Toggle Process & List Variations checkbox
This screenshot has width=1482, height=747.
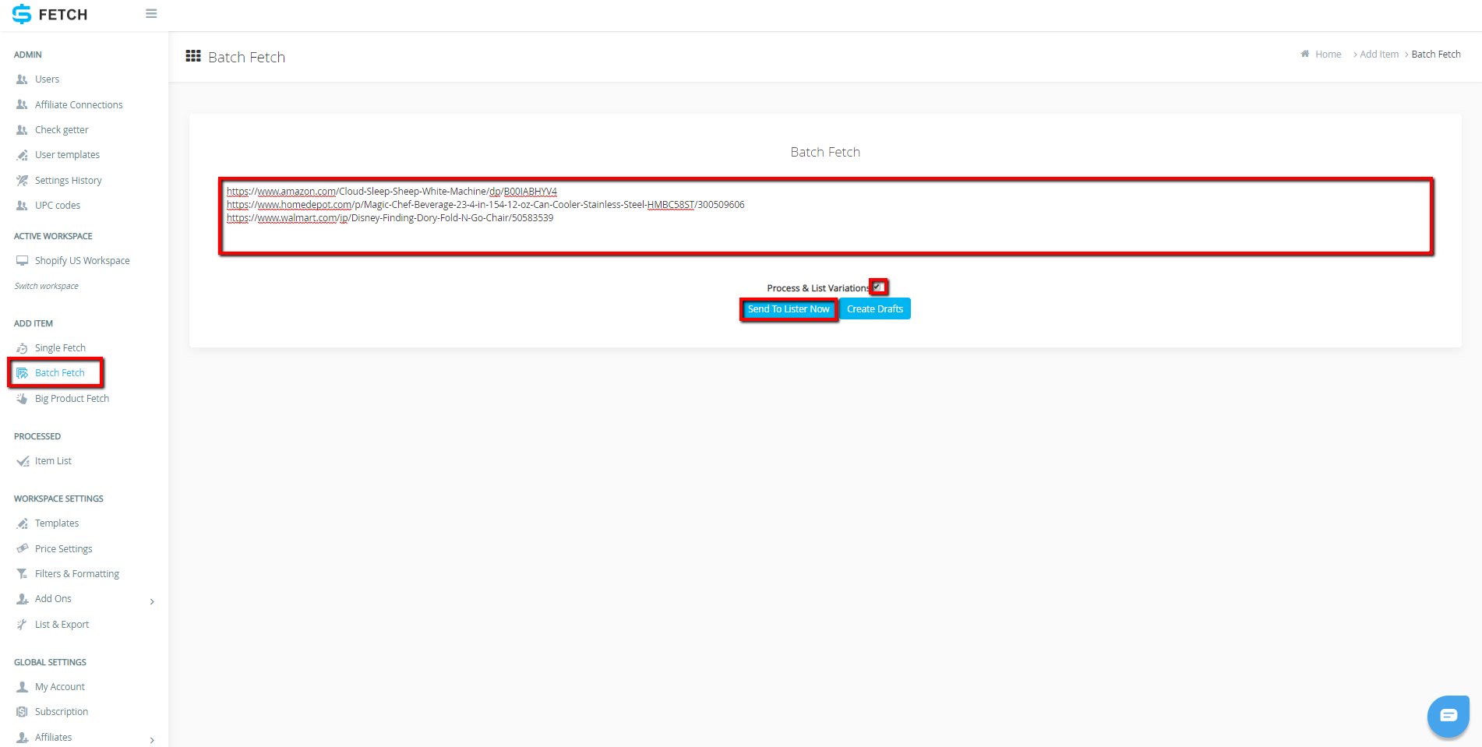877,287
